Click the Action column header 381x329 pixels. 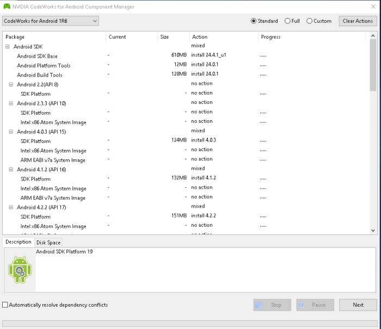pos(224,37)
